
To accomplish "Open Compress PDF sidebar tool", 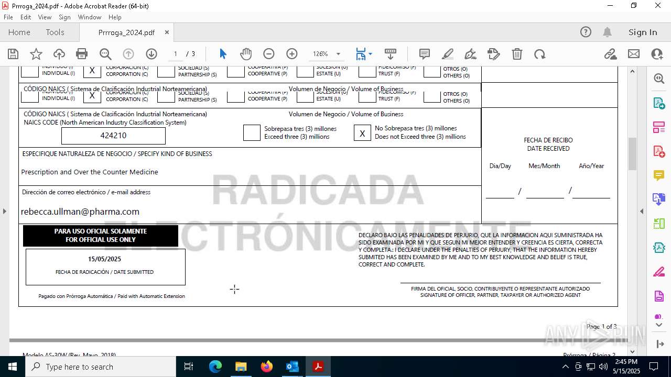I will 659,248.
